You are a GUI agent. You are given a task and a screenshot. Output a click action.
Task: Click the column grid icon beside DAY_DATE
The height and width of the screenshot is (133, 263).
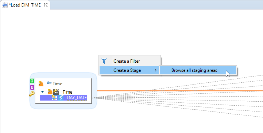(54, 98)
